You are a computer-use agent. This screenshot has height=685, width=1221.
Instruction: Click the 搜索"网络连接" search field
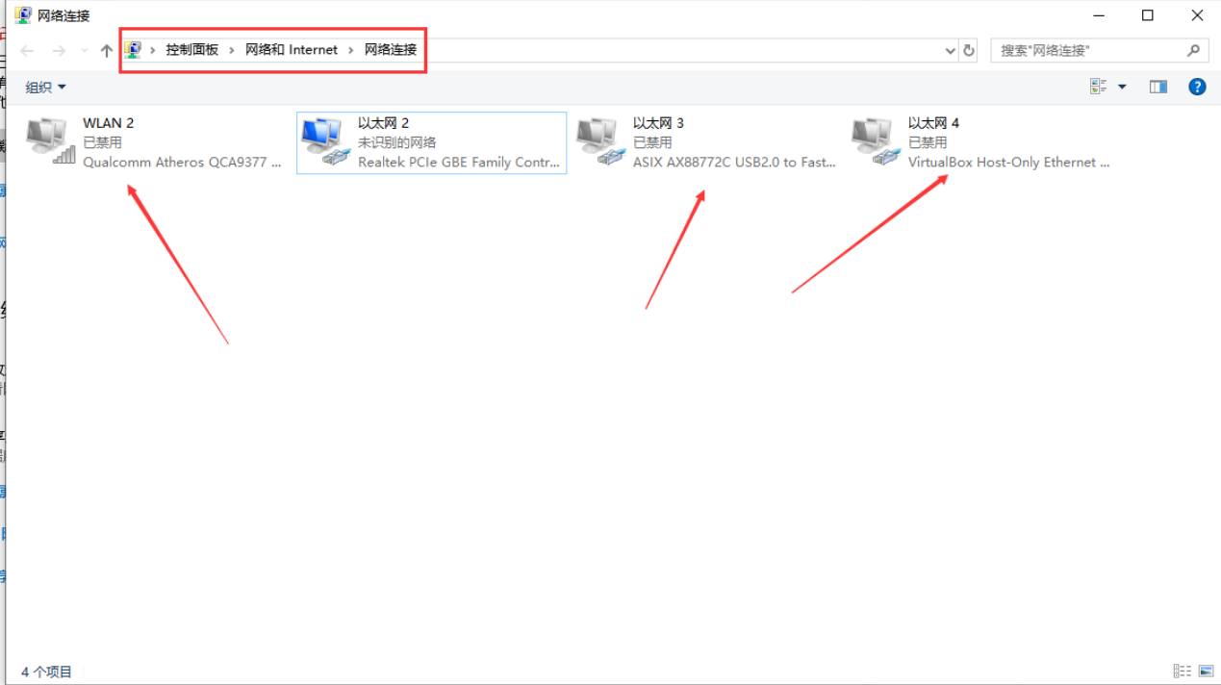1087,50
